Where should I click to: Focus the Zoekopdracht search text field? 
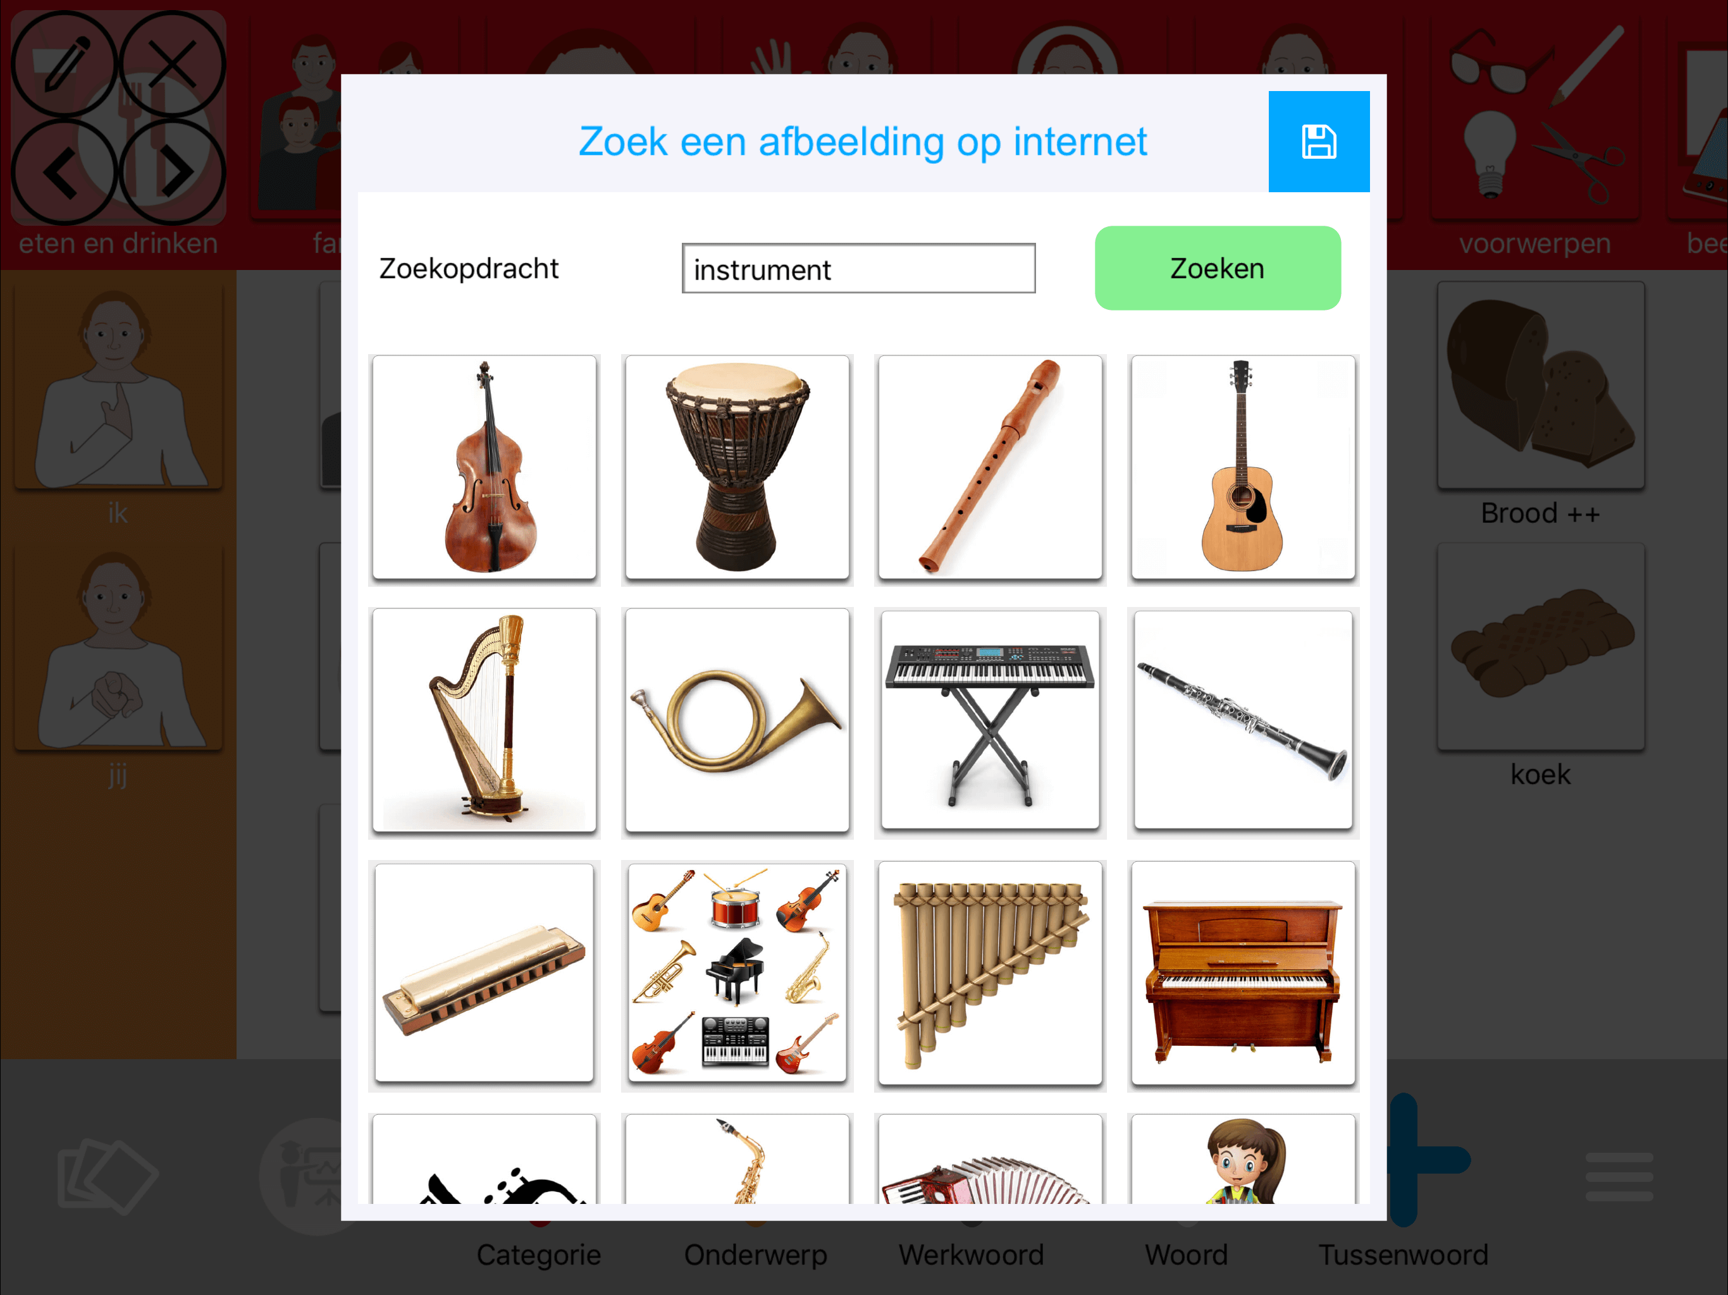[858, 269]
